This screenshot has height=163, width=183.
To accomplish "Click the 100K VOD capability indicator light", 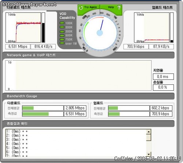I will coord(62,23).
